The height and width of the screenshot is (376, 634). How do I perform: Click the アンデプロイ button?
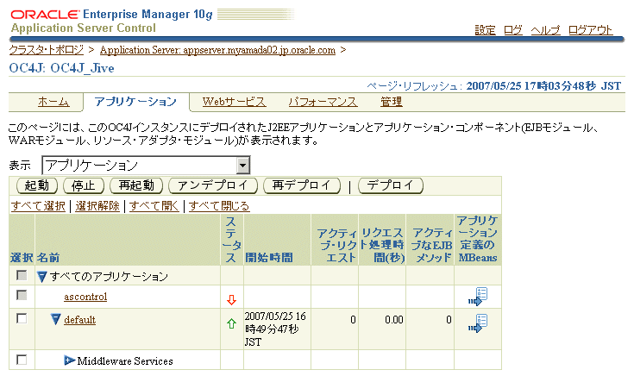point(213,185)
